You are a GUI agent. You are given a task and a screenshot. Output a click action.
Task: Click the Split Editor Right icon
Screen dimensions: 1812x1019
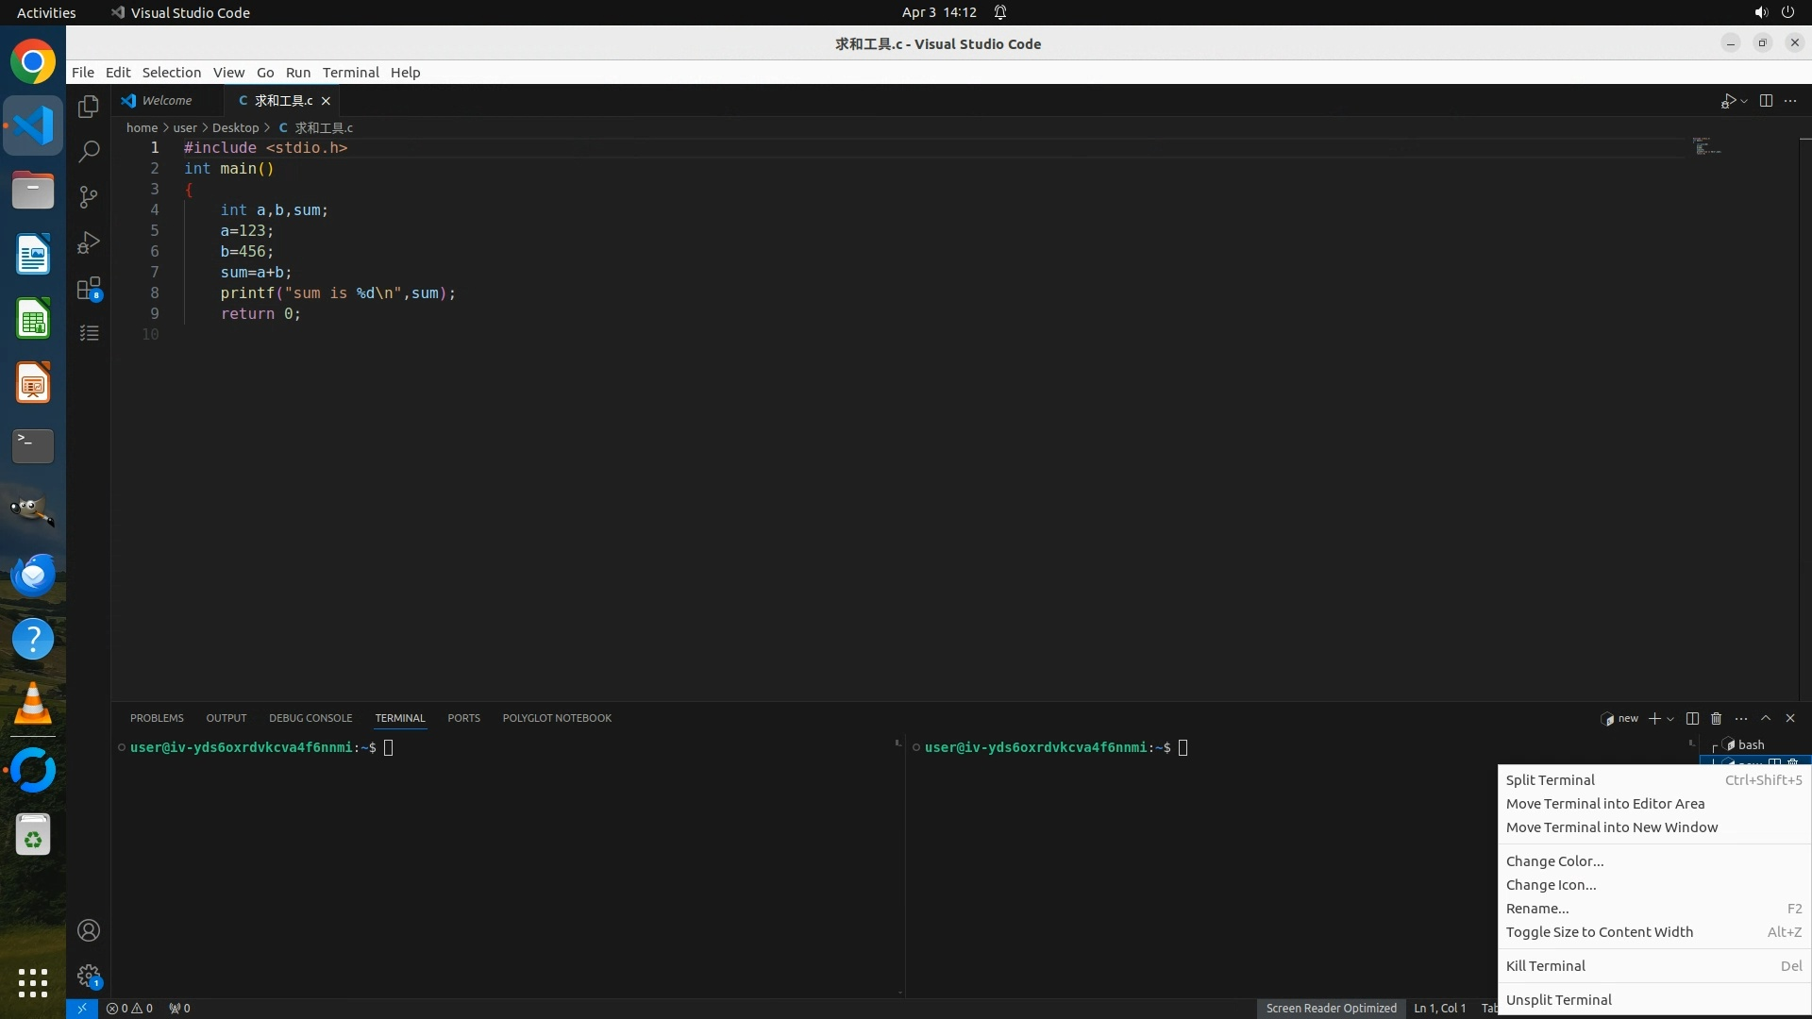point(1766,101)
